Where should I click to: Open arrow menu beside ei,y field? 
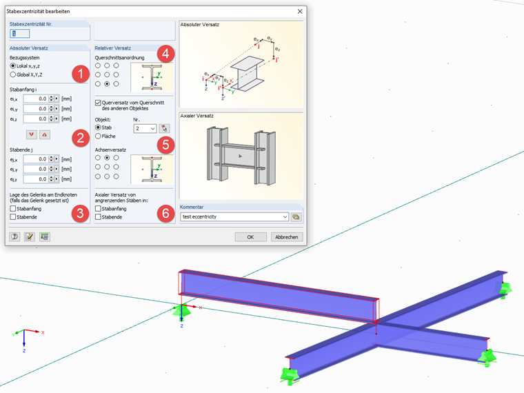click(57, 109)
